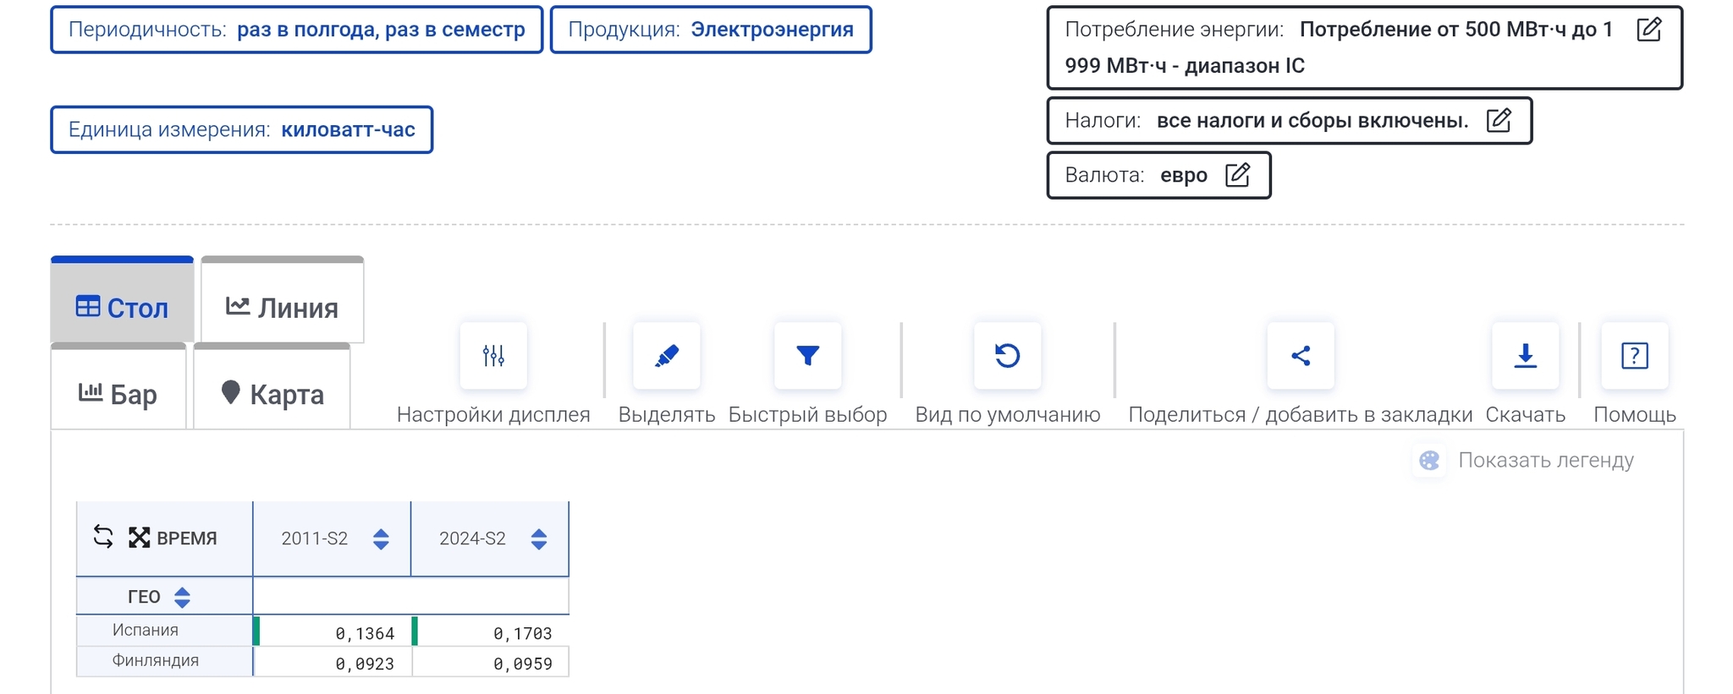
Task: Reset view with Вид по умолчанию icon
Action: 1007,356
